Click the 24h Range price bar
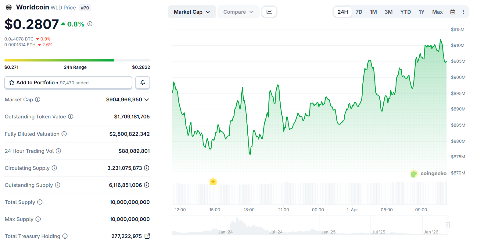Viewport: 477px width, 242px height. (77, 60)
